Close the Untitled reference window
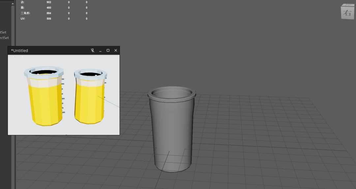This screenshot has width=356, height=189. point(116,50)
